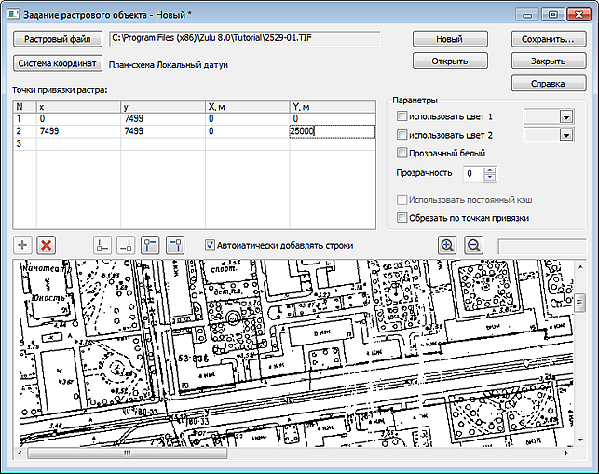This screenshot has width=599, height=474.
Task: Open the 'Справка' help button
Action: pos(548,83)
